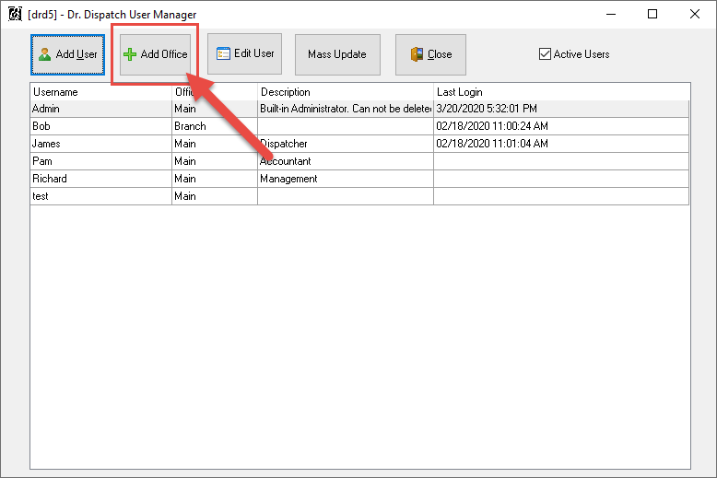
Task: Select the Pam username cell
Action: [100, 161]
